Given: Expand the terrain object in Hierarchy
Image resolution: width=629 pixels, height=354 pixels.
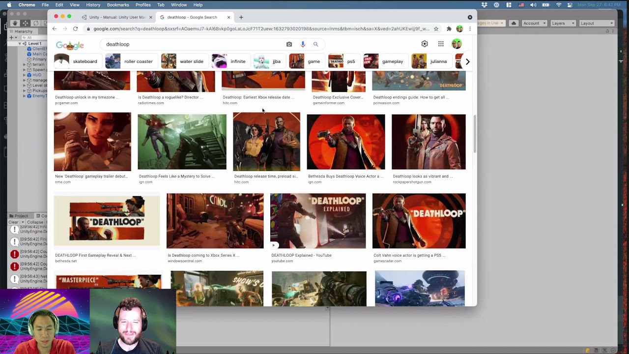Looking at the screenshot, I should (x=24, y=64).
